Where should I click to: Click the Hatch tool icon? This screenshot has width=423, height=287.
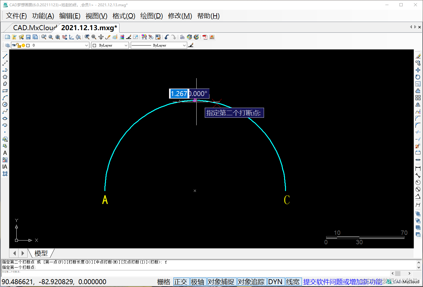5,174
